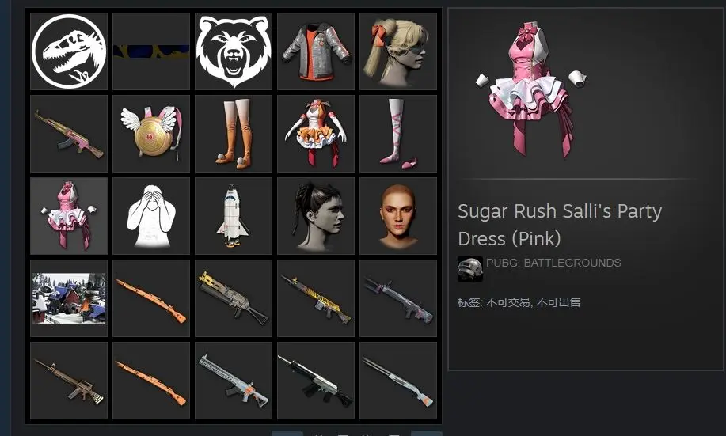Select the space shuttle item

pyautogui.click(x=234, y=216)
